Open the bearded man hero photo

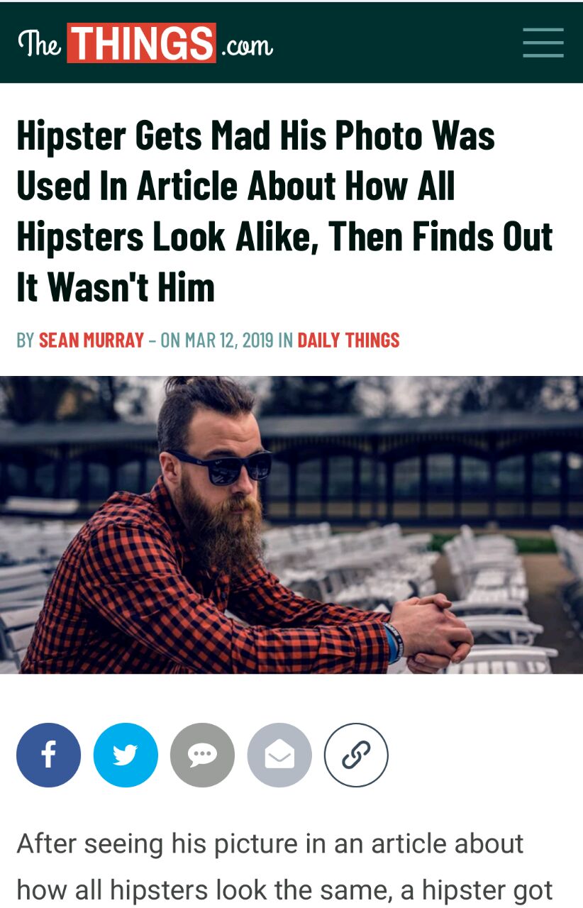(x=291, y=525)
